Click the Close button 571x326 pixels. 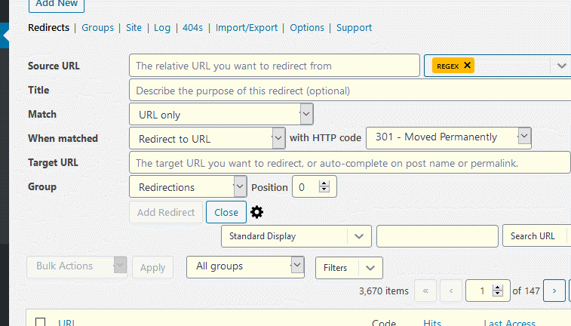[226, 212]
